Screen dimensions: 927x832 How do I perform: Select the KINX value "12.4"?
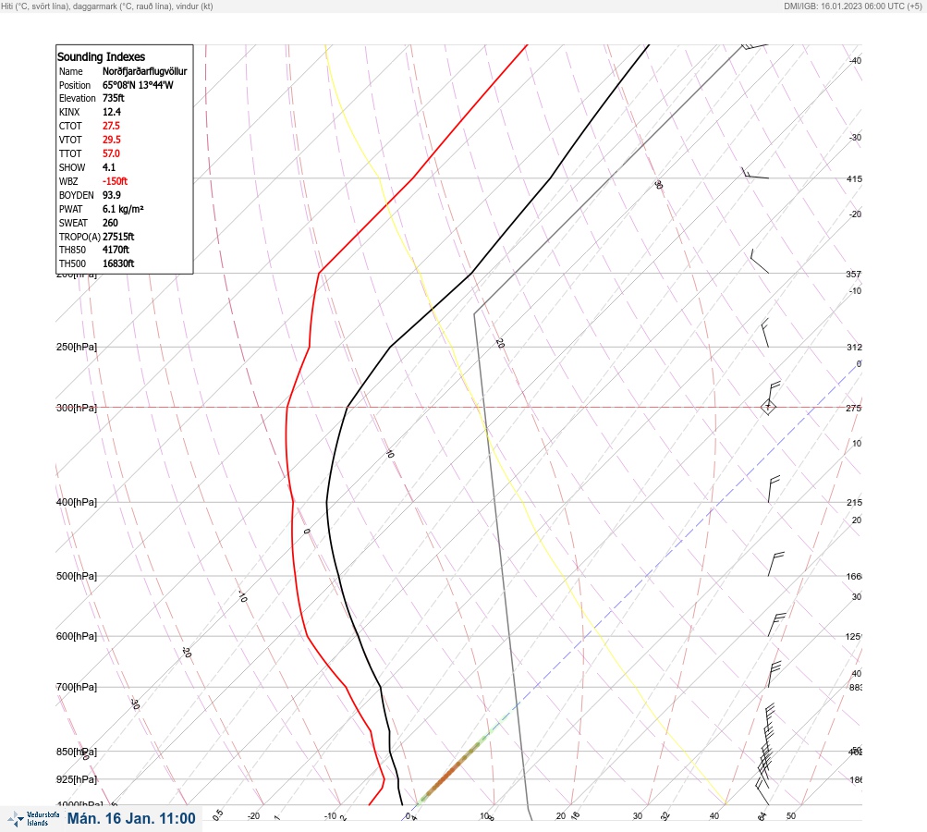pyautogui.click(x=112, y=112)
